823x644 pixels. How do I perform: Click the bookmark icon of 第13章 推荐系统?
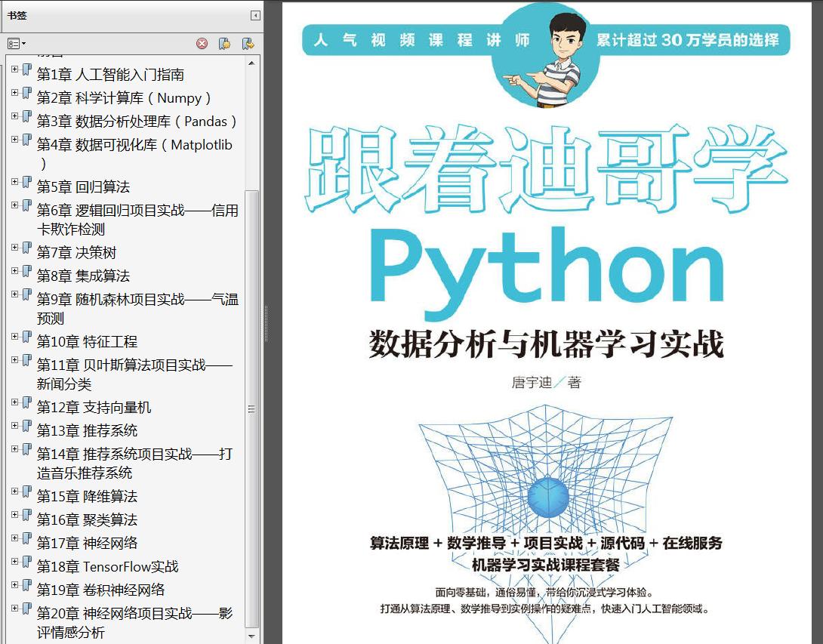[26, 427]
